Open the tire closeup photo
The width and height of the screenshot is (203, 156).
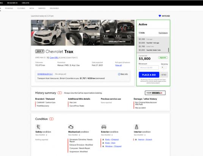click(74, 39)
